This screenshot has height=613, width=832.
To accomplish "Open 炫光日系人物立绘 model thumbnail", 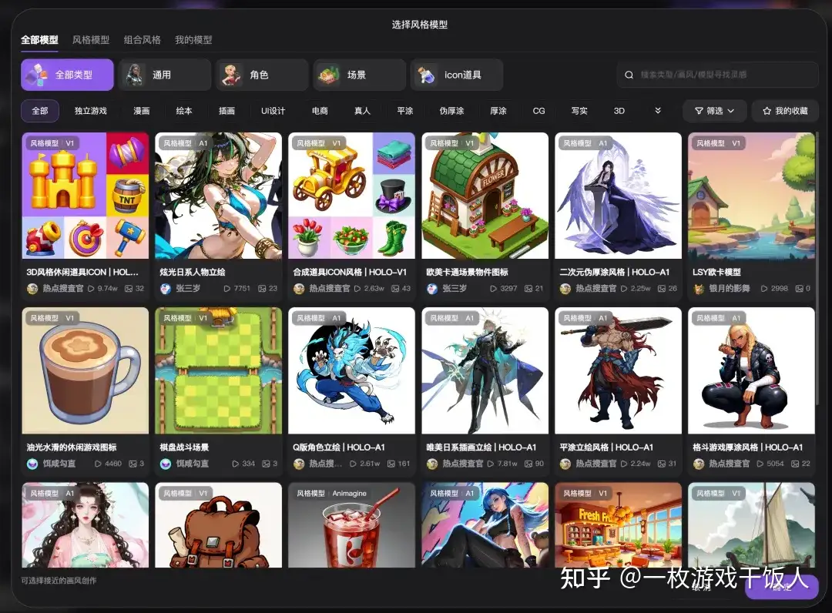I will [x=219, y=196].
